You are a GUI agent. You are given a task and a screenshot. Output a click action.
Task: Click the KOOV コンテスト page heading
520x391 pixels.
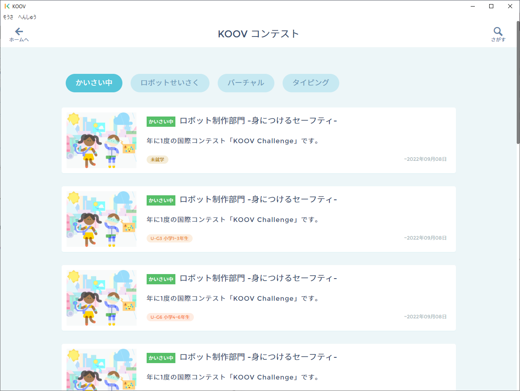(258, 34)
